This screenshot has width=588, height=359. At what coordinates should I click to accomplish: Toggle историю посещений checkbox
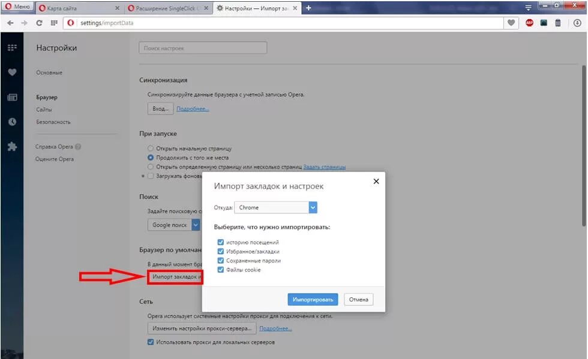point(221,242)
